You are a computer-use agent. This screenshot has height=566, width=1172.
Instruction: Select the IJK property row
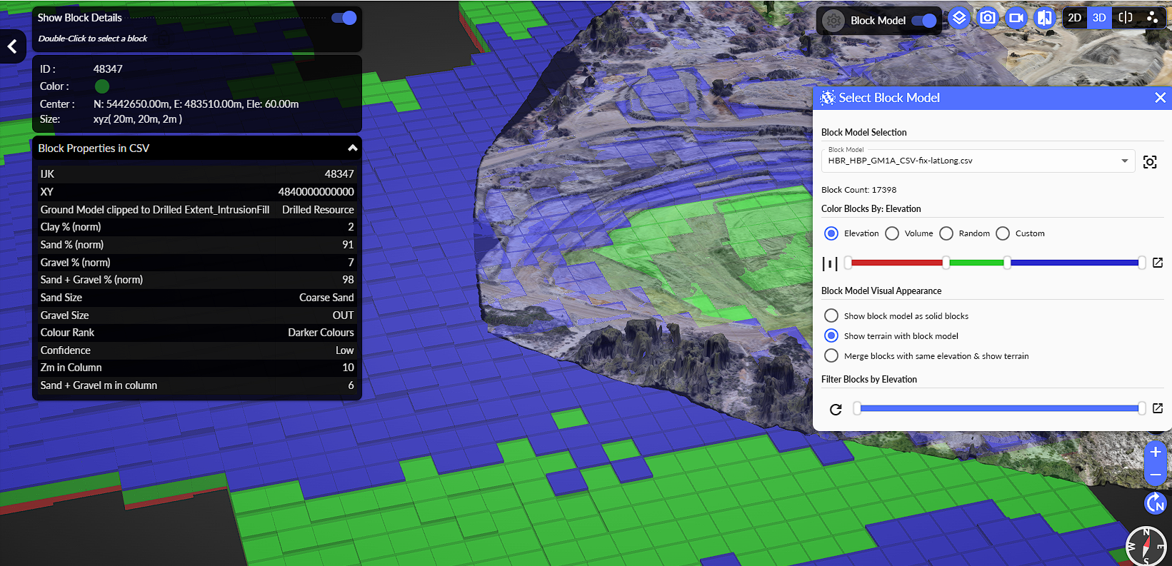pyautogui.click(x=197, y=174)
